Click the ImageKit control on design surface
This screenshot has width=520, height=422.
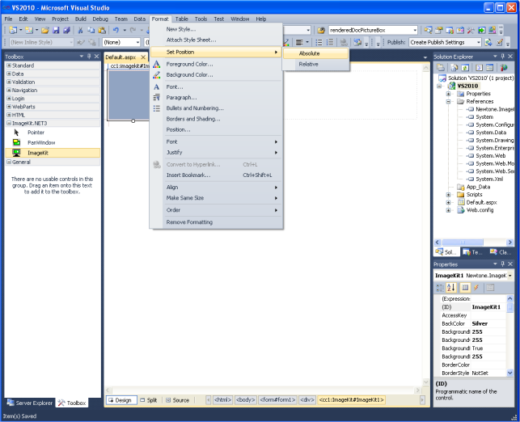coord(128,95)
